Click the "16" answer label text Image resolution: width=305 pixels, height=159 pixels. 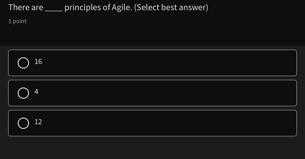[38, 62]
